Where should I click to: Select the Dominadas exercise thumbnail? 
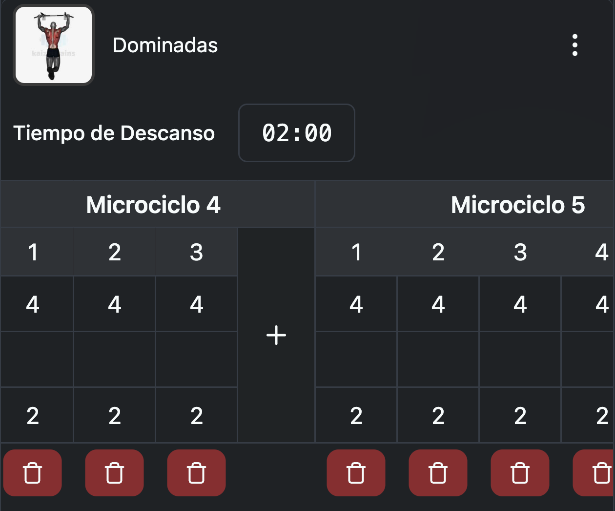coord(53,44)
